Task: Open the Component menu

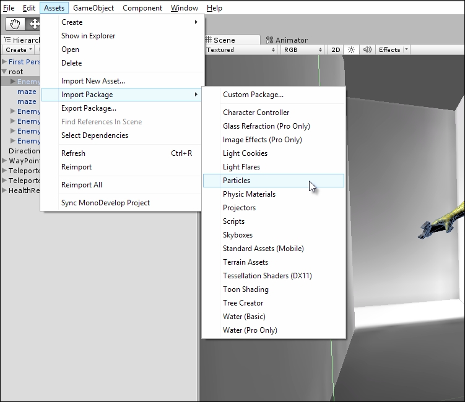Action: (142, 8)
